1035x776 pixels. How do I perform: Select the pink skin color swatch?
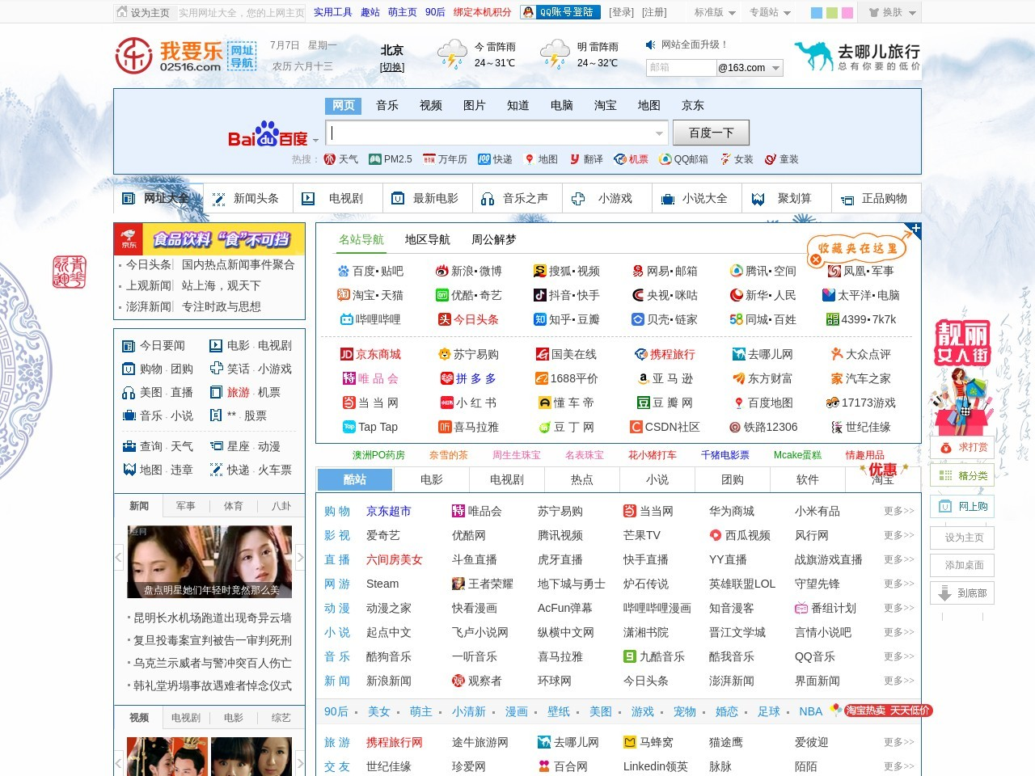click(x=847, y=12)
